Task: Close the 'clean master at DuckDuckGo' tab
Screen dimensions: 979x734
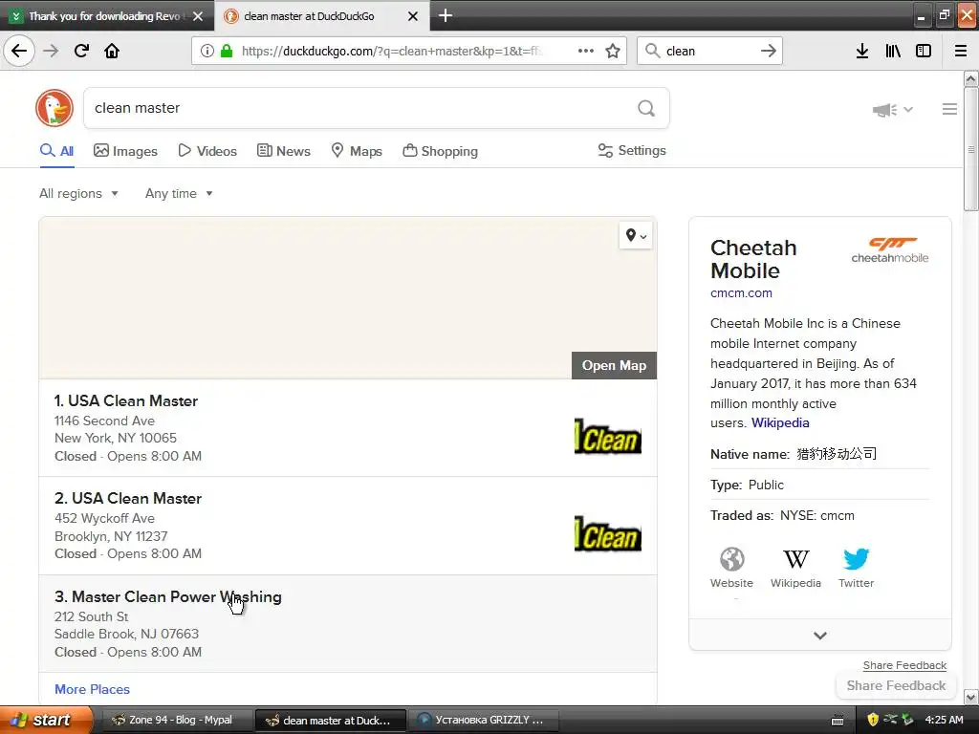Action: [413, 16]
